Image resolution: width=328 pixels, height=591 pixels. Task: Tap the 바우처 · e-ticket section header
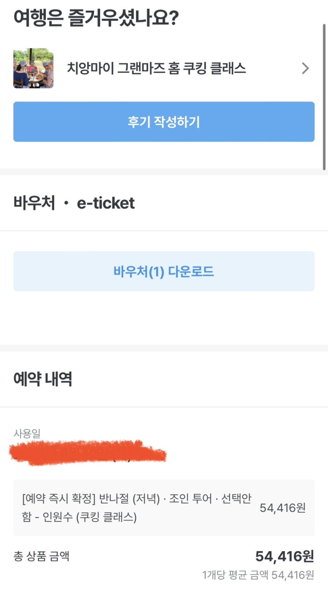click(x=74, y=203)
